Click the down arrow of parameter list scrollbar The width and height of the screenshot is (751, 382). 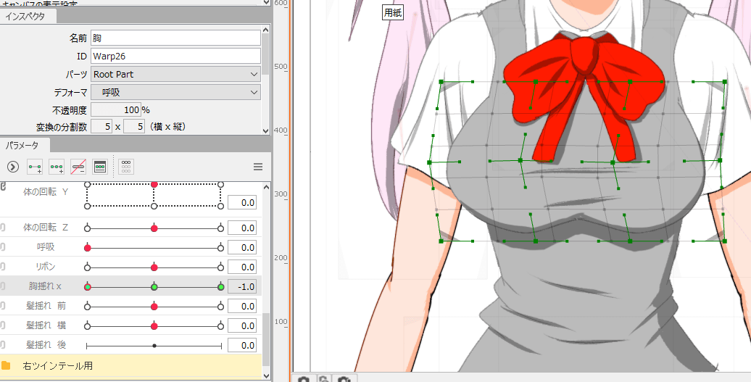266,376
